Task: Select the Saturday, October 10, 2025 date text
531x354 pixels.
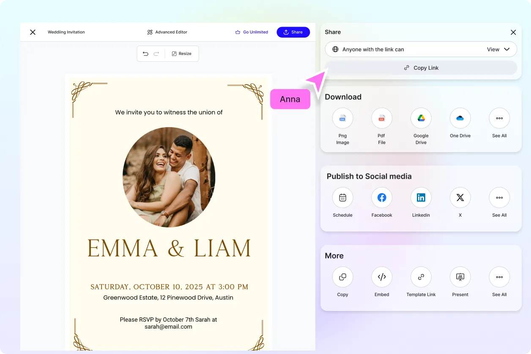Action: (x=169, y=287)
